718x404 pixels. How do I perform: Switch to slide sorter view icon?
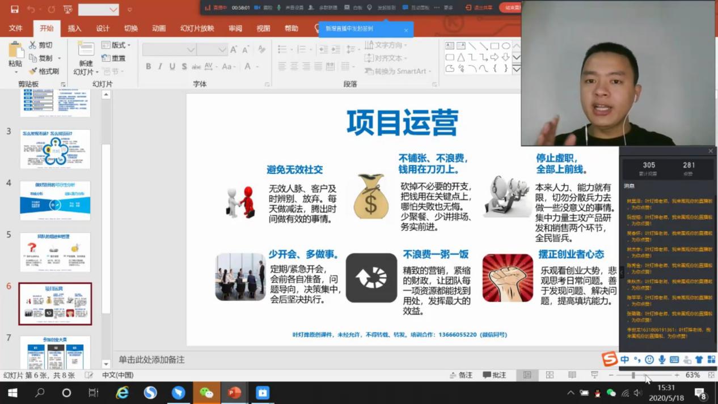pos(550,375)
